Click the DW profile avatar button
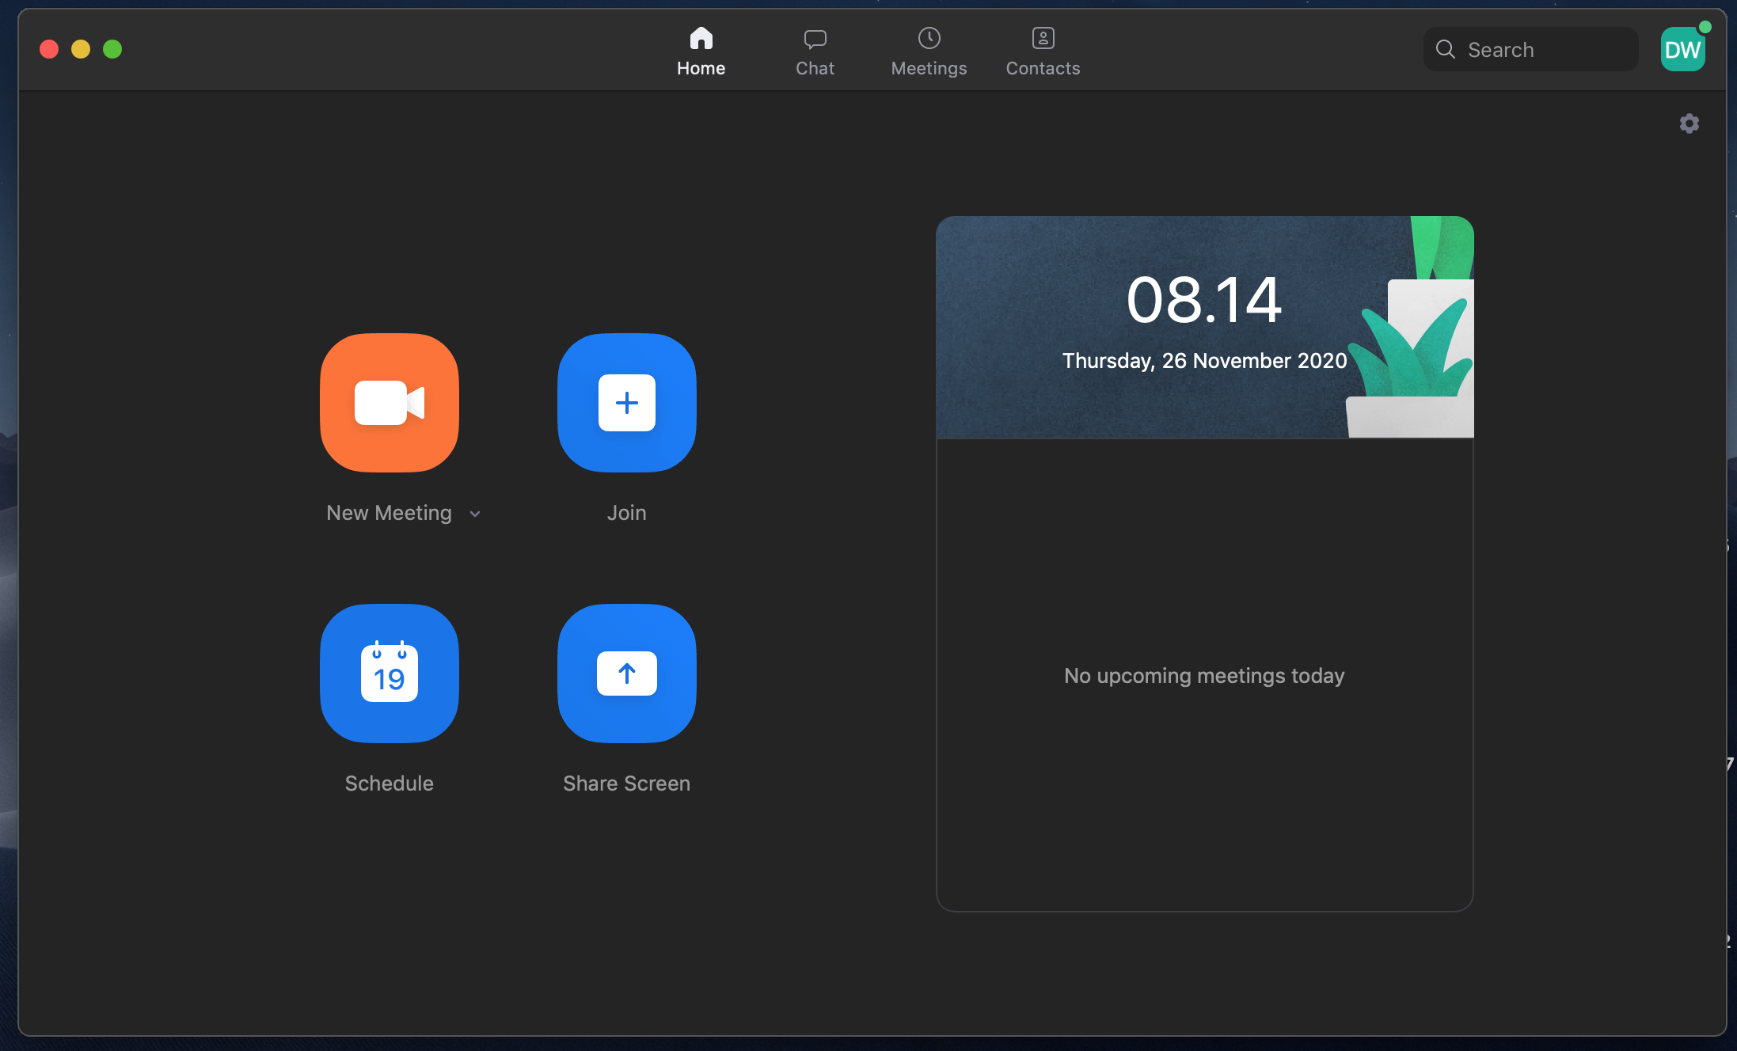1737x1051 pixels. click(x=1684, y=50)
